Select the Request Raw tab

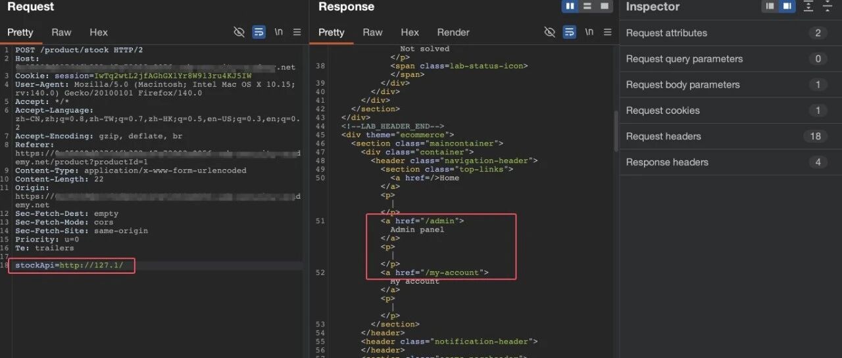[62, 32]
